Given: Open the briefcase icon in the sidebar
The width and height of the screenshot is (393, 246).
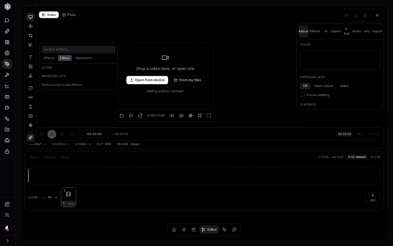Looking at the screenshot, I should tap(7, 140).
